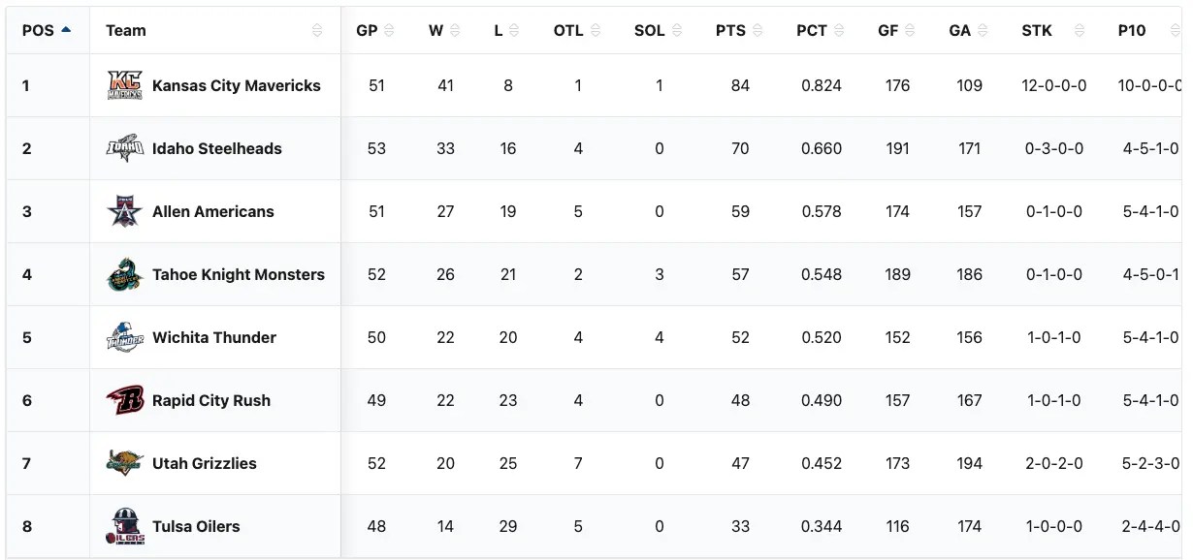
Task: Click the Tahoe Knight Monsters logo
Action: [x=125, y=274]
